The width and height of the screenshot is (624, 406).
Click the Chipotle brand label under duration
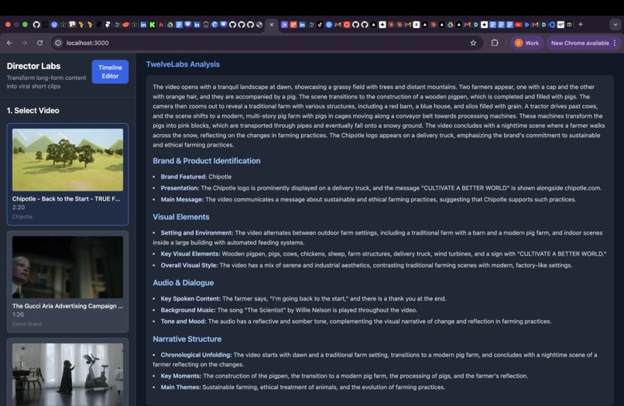(22, 217)
